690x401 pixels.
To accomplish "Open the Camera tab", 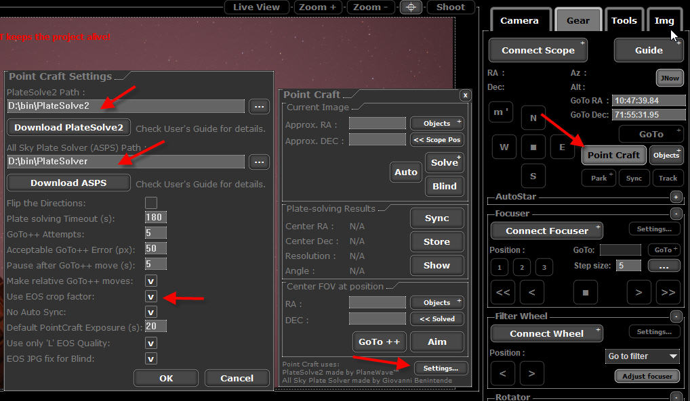I will [519, 20].
